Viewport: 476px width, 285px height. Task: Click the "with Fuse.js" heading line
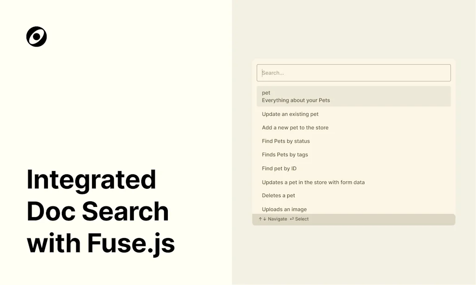tap(101, 243)
